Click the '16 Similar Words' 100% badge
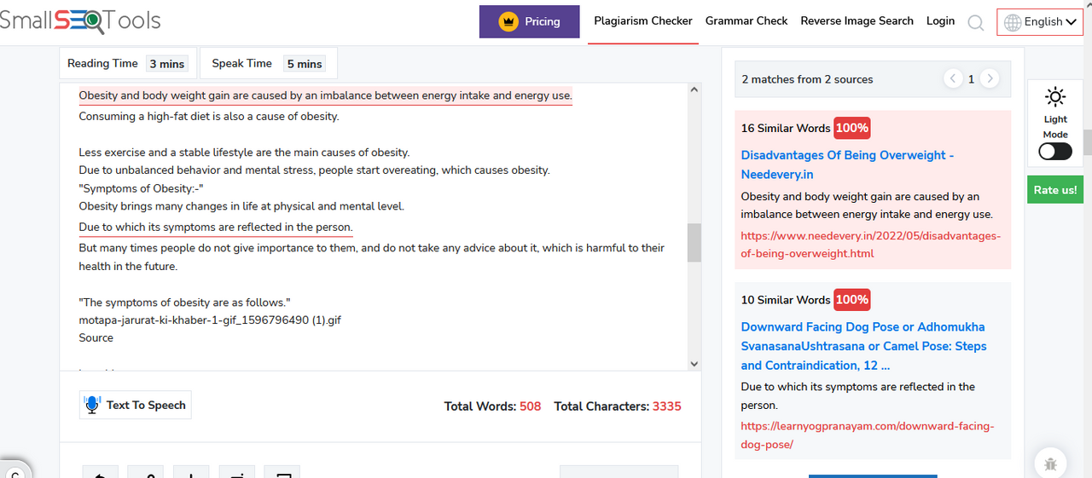Screen dimensions: 1092x478 pos(851,128)
